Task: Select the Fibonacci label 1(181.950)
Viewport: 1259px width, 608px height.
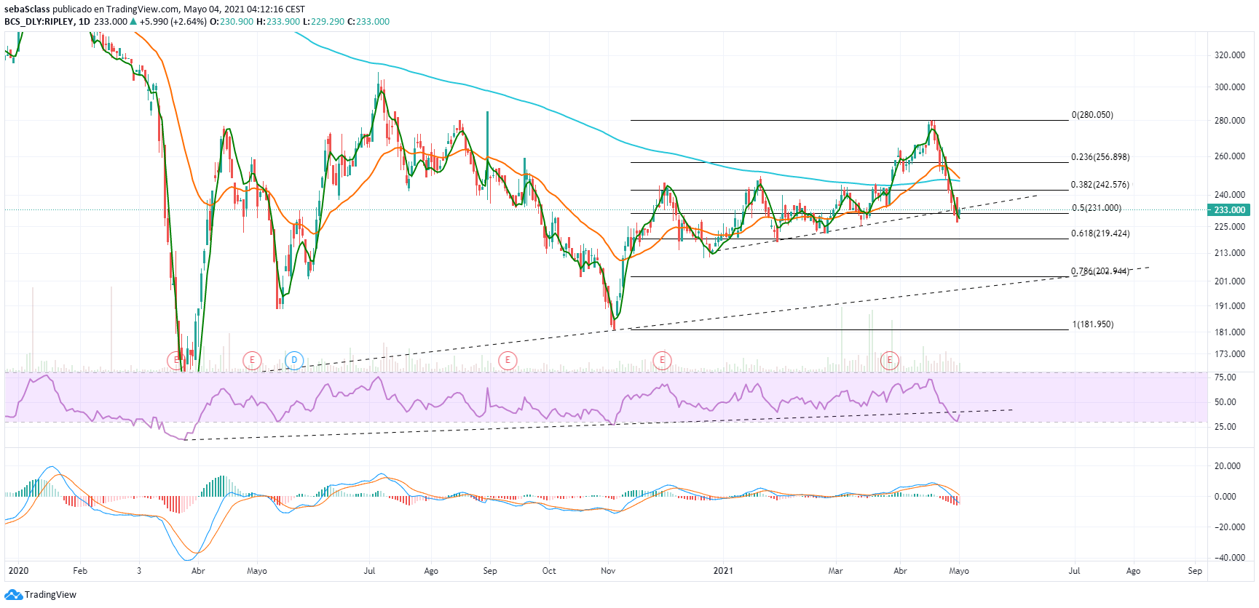Action: point(1093,324)
